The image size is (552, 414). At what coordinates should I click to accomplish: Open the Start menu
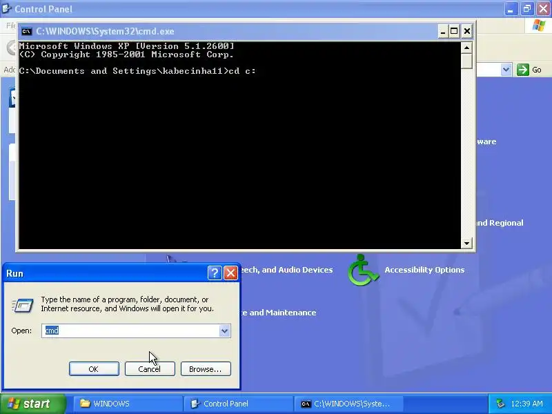pyautogui.click(x=32, y=404)
